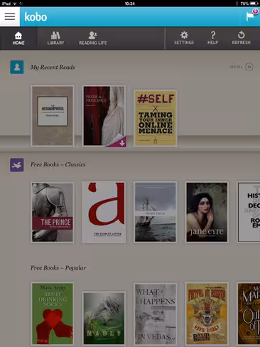Open the Madly book cover
Screen dimensions: 260x347
pyautogui.click(x=104, y=319)
